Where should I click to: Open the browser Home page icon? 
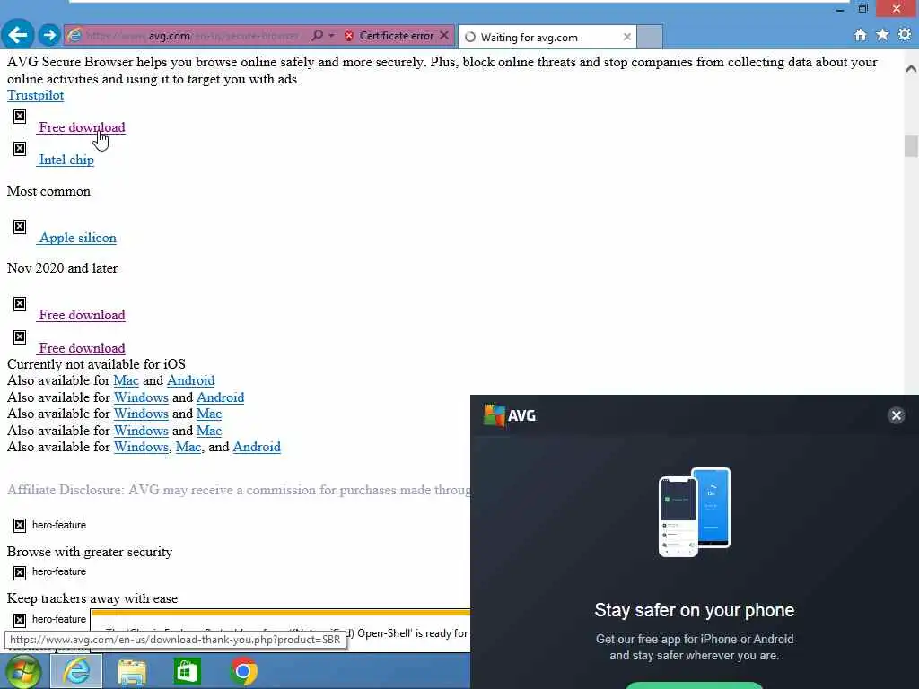[x=860, y=35]
